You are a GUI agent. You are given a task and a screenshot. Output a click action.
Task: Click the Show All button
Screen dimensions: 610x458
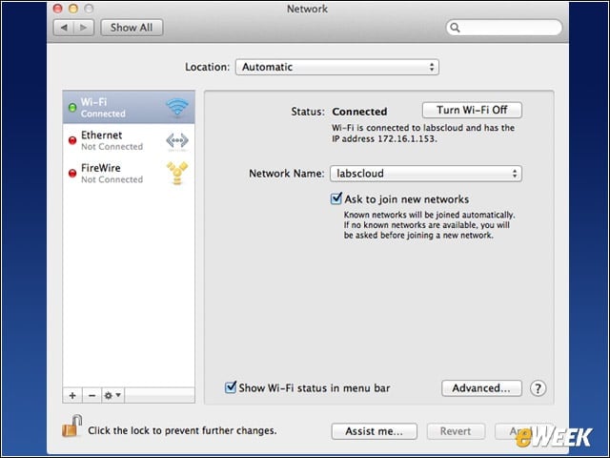pyautogui.click(x=132, y=28)
